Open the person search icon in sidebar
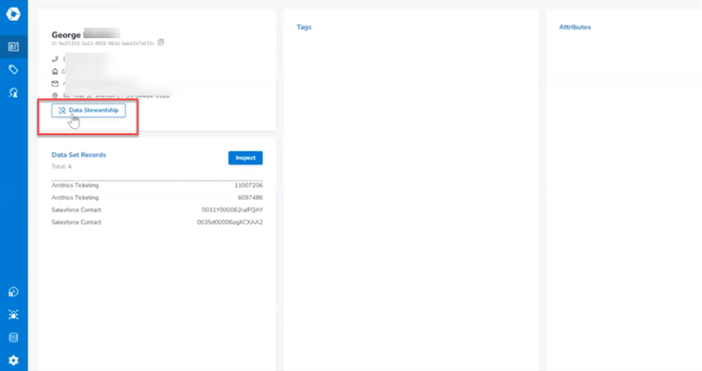This screenshot has height=371, width=702. pos(13,93)
